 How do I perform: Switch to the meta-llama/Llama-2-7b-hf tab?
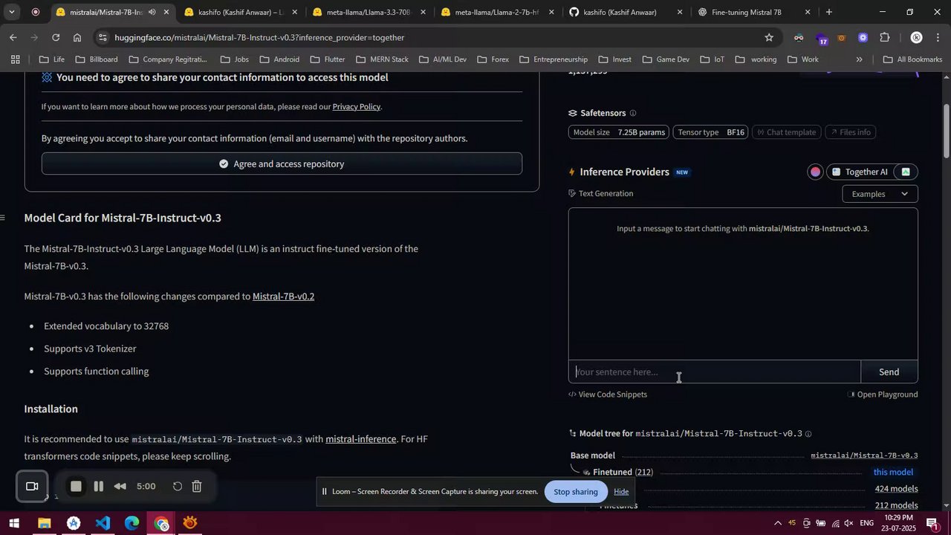click(x=496, y=12)
